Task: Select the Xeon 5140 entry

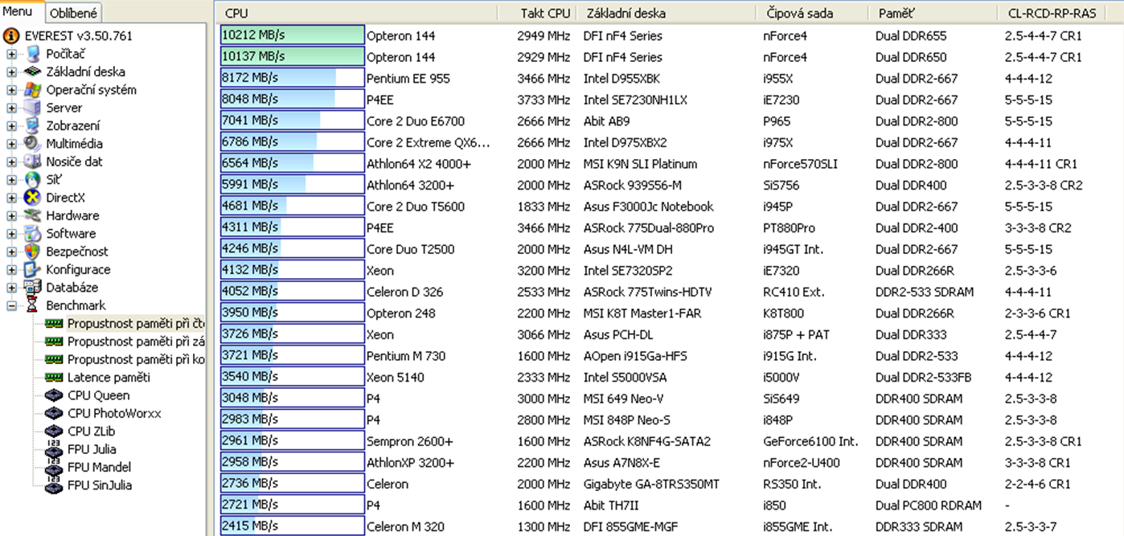Action: pyautogui.click(x=396, y=377)
